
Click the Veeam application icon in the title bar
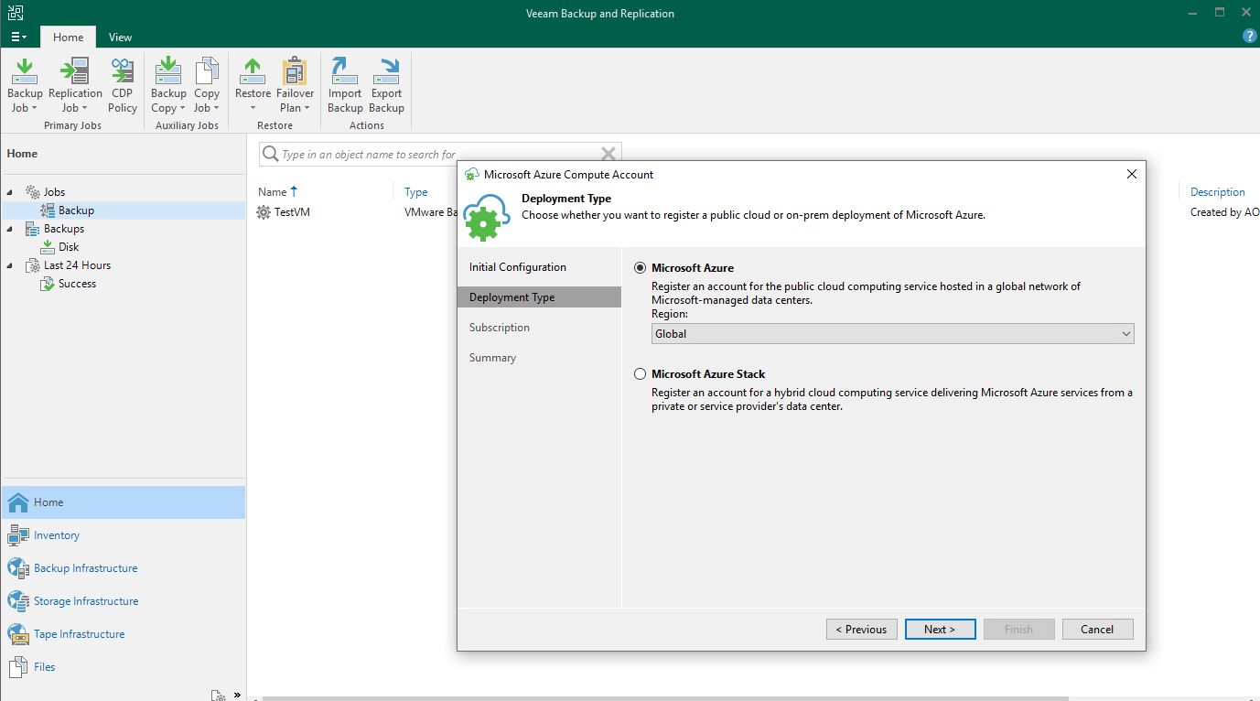pos(16,13)
